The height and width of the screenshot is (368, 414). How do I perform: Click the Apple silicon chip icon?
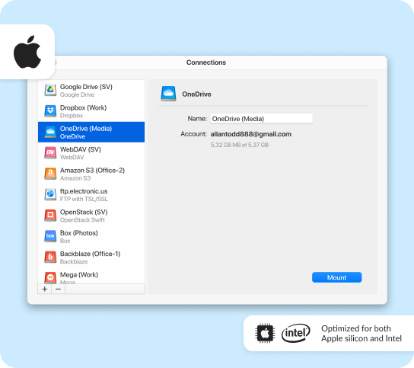(x=265, y=333)
